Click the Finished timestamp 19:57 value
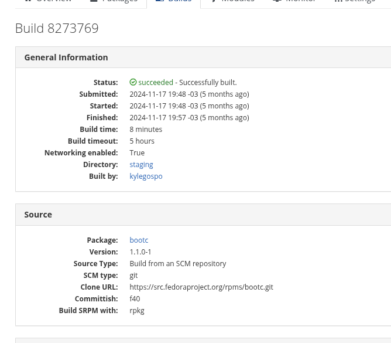This screenshot has height=343, width=391. pos(189,118)
